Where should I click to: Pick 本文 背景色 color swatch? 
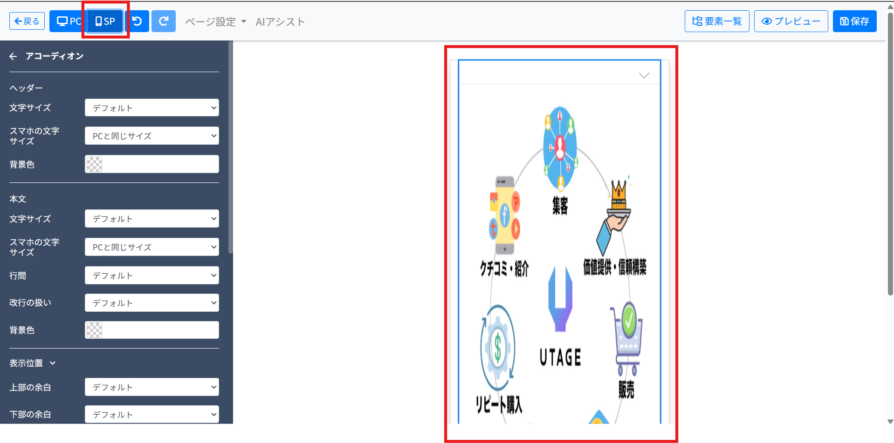(94, 330)
